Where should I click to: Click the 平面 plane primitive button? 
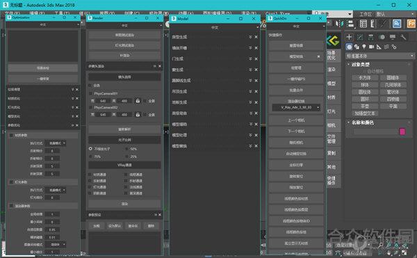click(393, 106)
